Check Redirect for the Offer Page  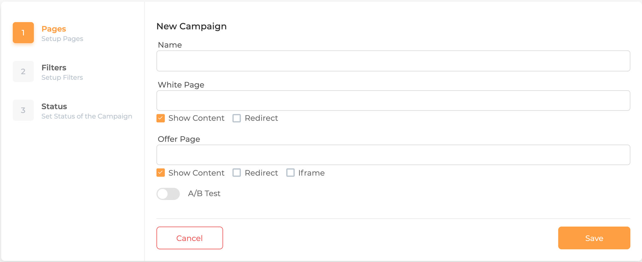(x=237, y=172)
